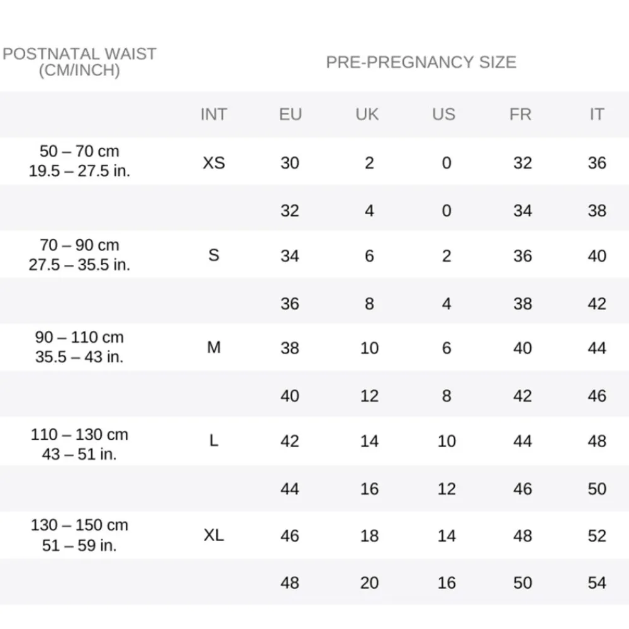Select IT size 54 in the last row
629x629 pixels.
tap(596, 582)
